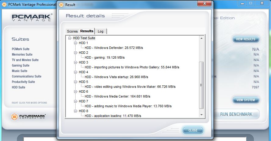
Task: Select Productivity Suite
Action: point(23,82)
